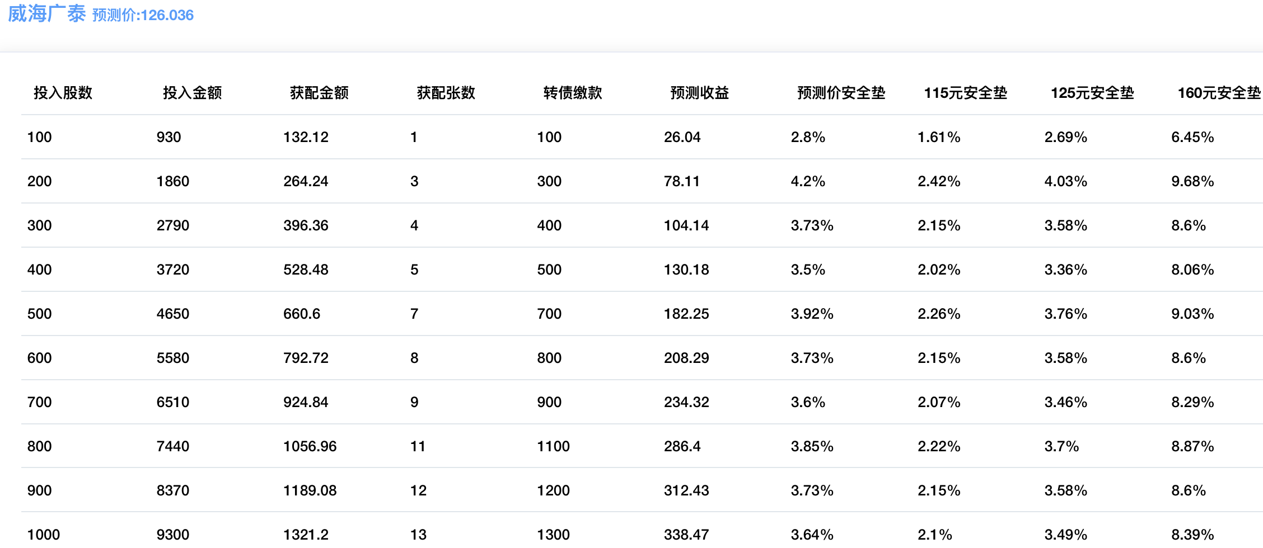This screenshot has width=1263, height=548.
Task: Click the 125元安全垫 column header
Action: 1092,93
